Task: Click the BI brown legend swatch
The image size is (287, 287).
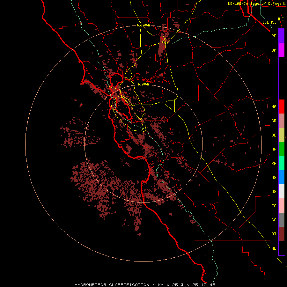Action: [282, 234]
